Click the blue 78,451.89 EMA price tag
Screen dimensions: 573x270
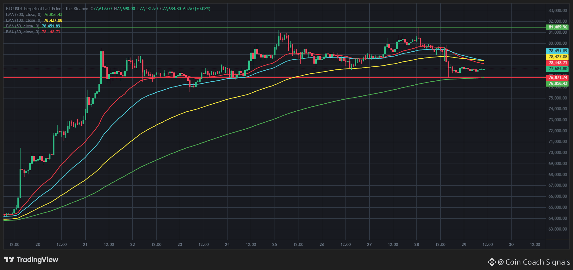tap(558, 51)
